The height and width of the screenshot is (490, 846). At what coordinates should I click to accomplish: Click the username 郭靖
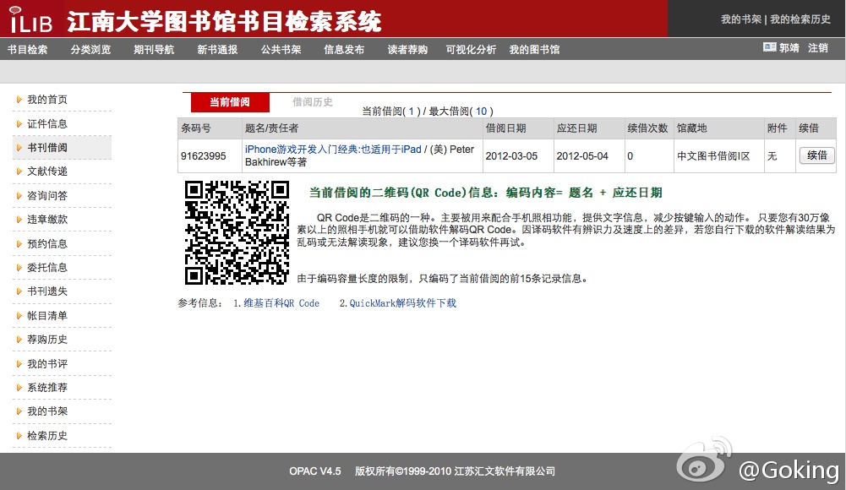coord(789,48)
